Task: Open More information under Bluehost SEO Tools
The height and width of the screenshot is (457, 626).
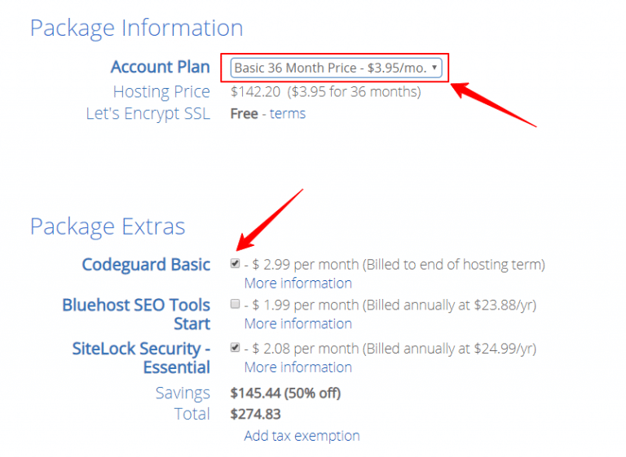Action: [298, 323]
